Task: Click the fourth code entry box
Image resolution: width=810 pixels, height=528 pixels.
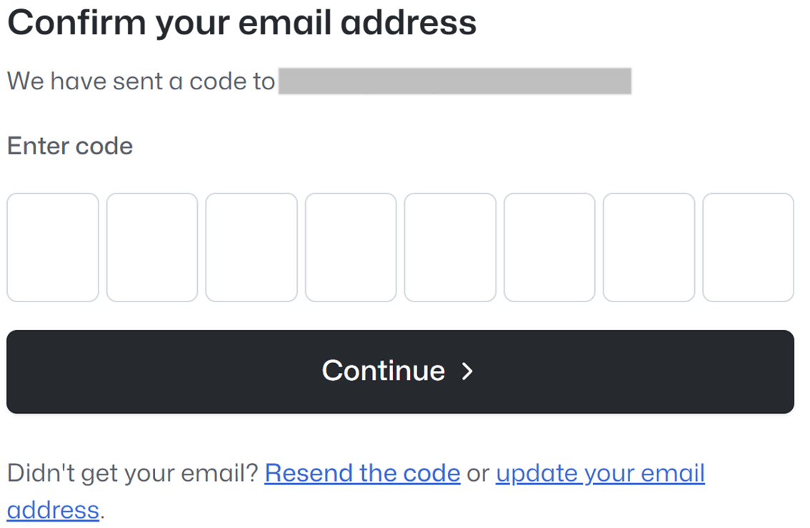Action: click(350, 247)
